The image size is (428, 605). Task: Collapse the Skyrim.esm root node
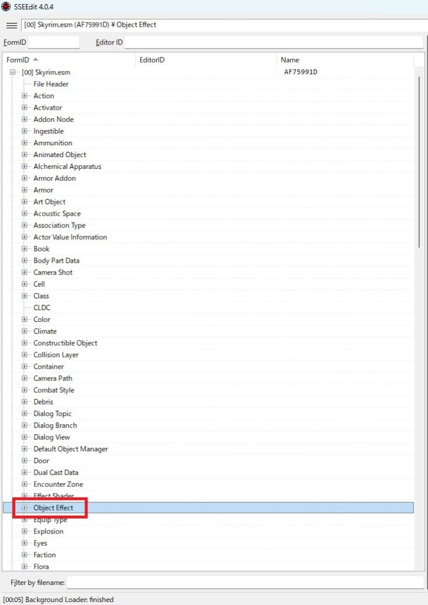coord(13,72)
